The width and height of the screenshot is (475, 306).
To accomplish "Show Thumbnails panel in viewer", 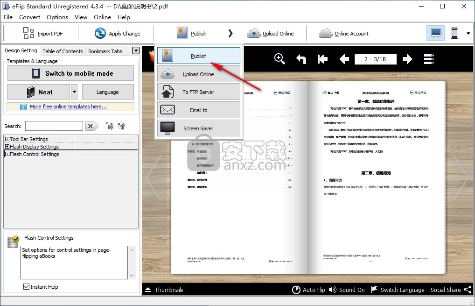I will pos(164,290).
